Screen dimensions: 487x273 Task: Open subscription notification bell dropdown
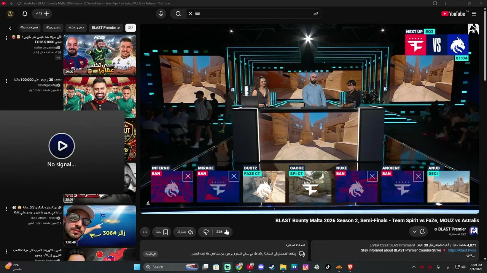coord(419,232)
